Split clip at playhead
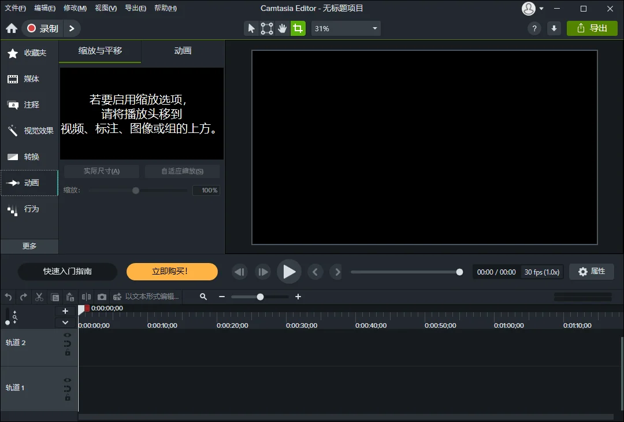This screenshot has height=422, width=624. (86, 297)
